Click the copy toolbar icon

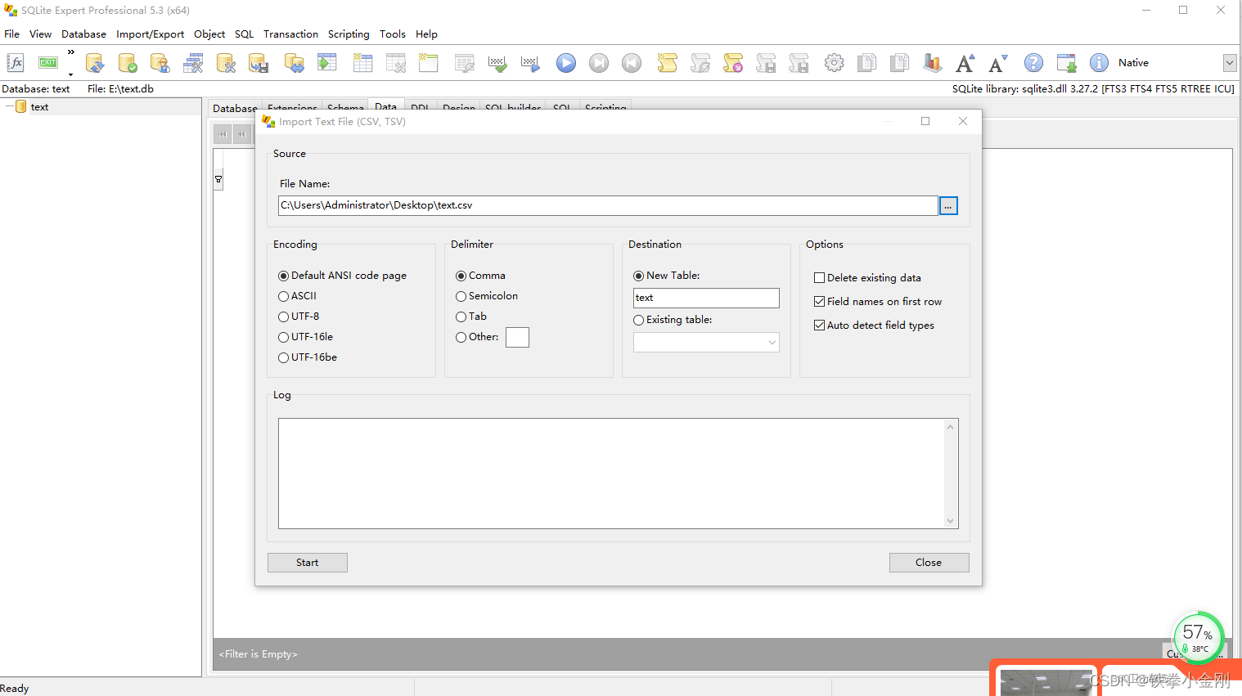coord(866,62)
